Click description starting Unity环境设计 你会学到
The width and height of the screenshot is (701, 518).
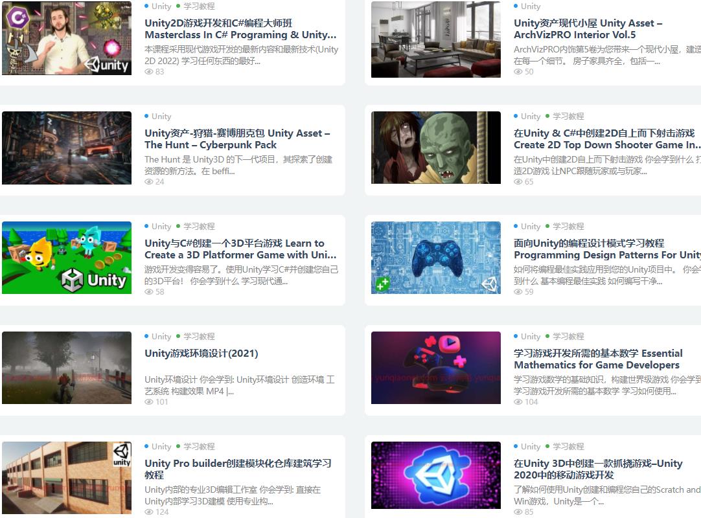(x=239, y=385)
